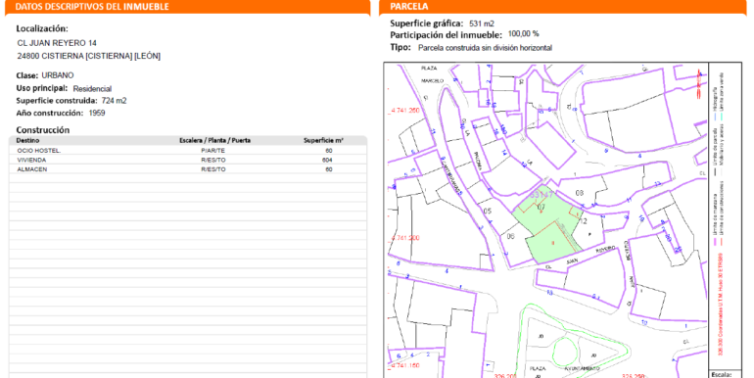
Task: Select the '100,00 %' participation value
Action: (523, 34)
